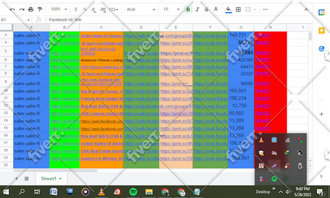Undo the last action
The image size is (330, 198).
pyautogui.click(x=13, y=9)
